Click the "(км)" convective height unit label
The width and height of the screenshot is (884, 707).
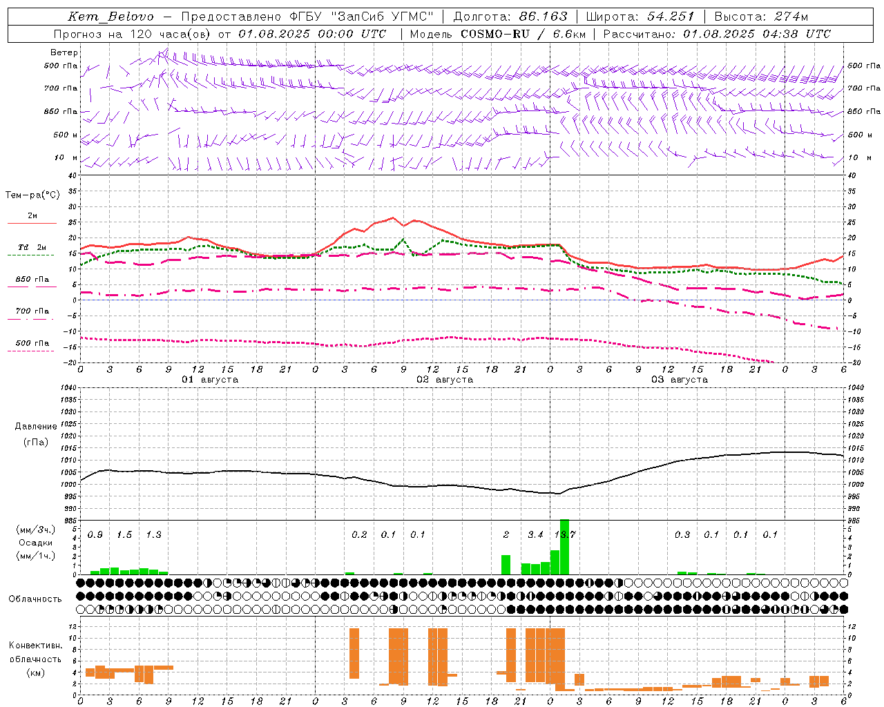click(x=36, y=672)
